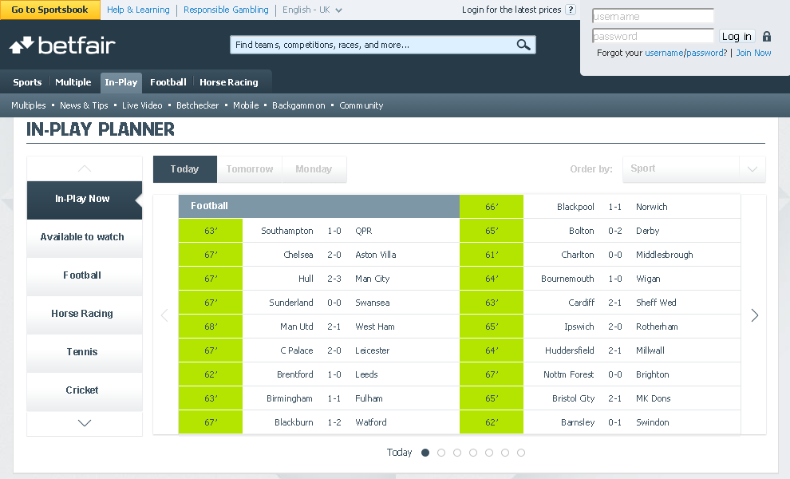
Task: Expand sidebar list with down chevron
Action: pyautogui.click(x=85, y=423)
